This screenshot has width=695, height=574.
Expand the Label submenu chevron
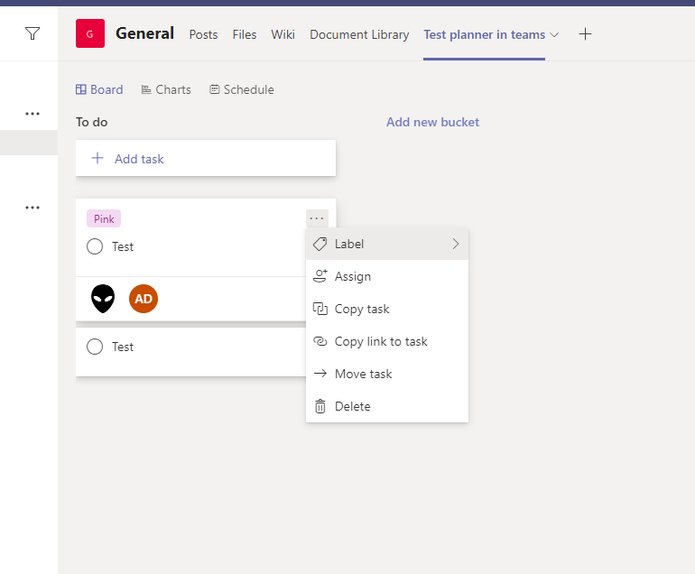(x=455, y=244)
